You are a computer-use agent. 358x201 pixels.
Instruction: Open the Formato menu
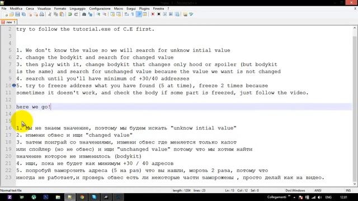click(60, 8)
